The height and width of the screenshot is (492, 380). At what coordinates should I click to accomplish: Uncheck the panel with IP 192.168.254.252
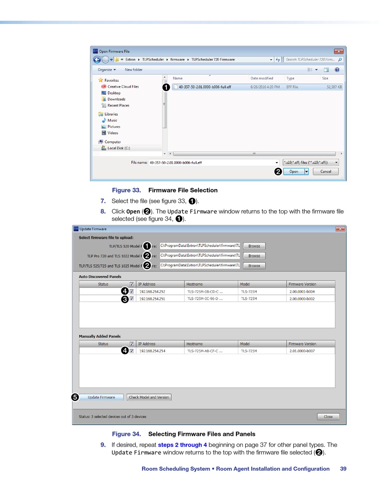coord(132,291)
